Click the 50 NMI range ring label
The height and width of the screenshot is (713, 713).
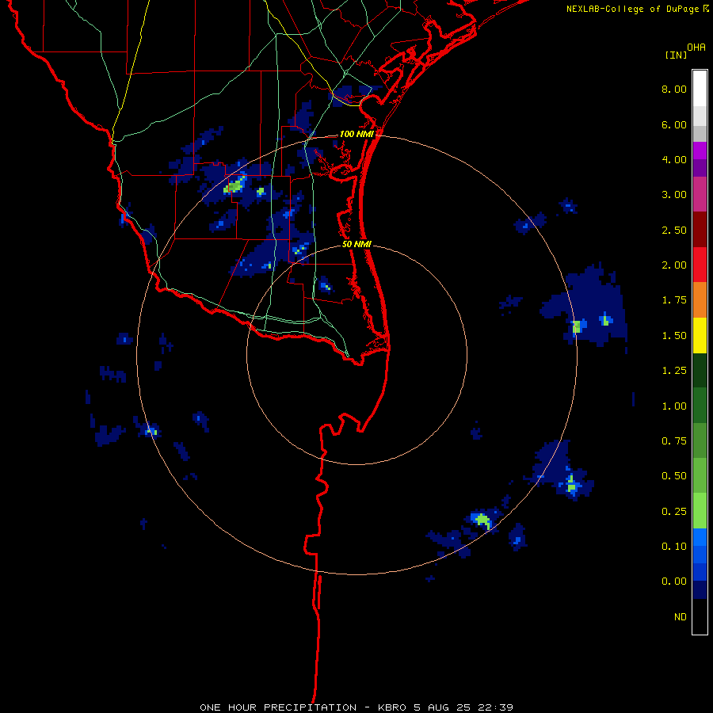[x=357, y=244]
